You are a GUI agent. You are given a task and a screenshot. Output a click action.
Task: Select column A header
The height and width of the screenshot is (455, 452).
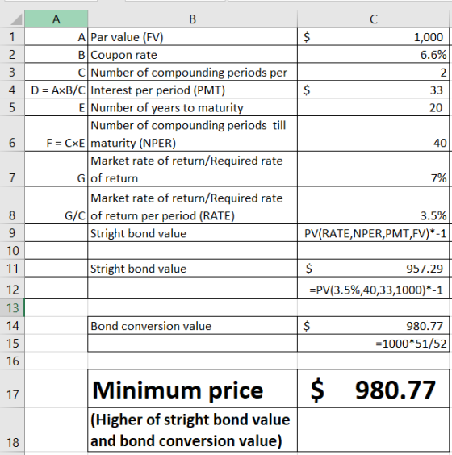tap(56, 19)
